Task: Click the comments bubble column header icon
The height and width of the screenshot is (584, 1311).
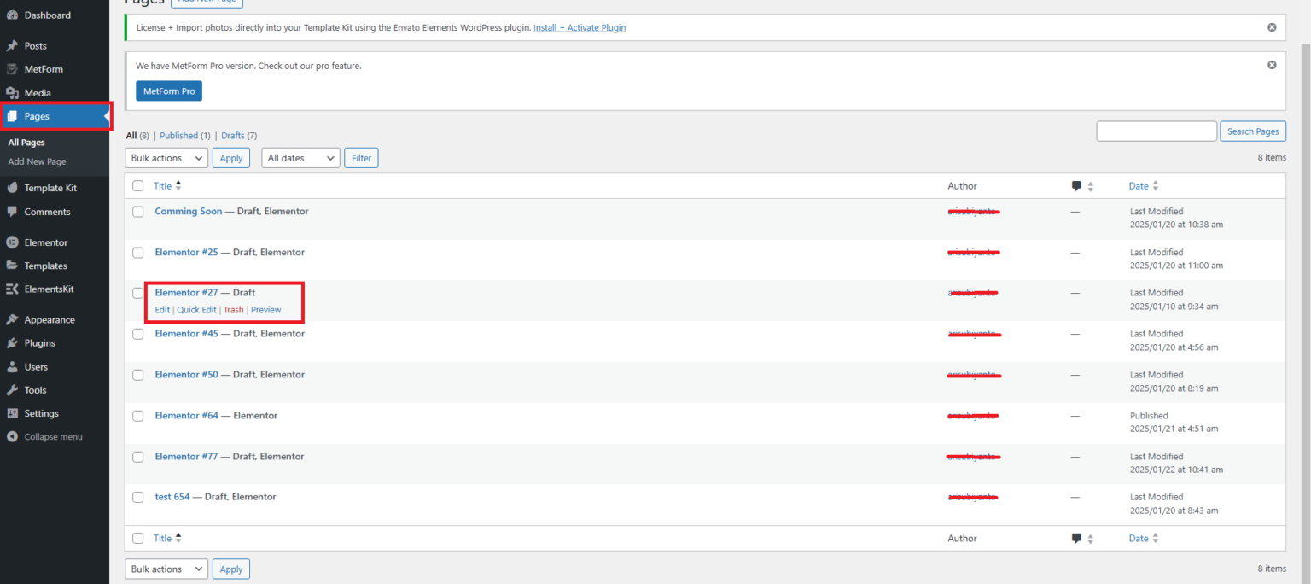Action: tap(1076, 186)
